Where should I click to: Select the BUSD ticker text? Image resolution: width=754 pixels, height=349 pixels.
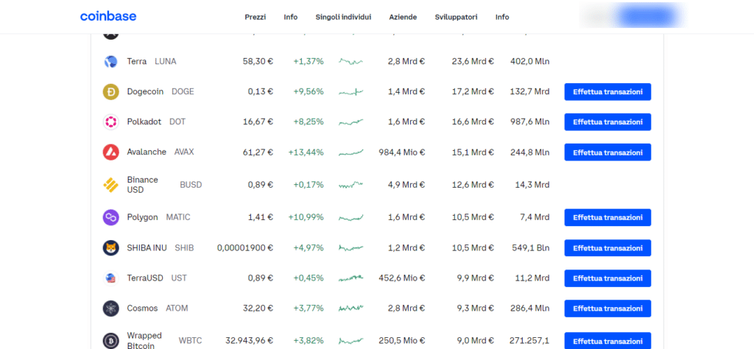point(191,185)
